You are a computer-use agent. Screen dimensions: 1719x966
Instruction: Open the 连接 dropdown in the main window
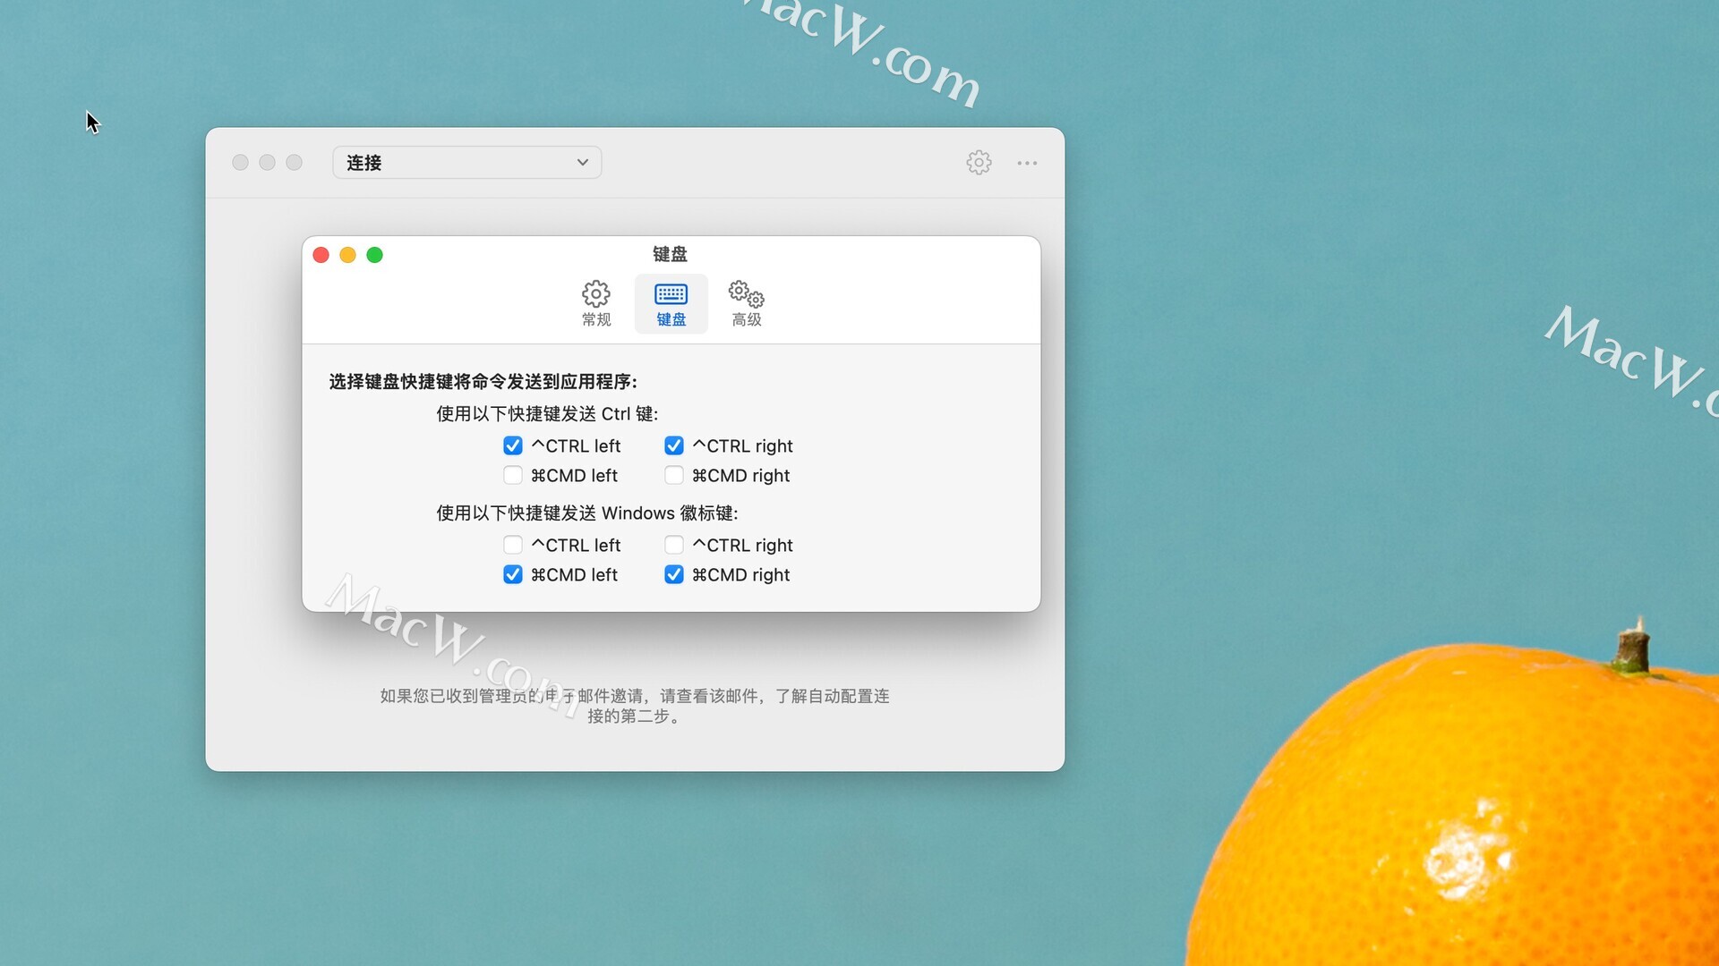coord(466,163)
